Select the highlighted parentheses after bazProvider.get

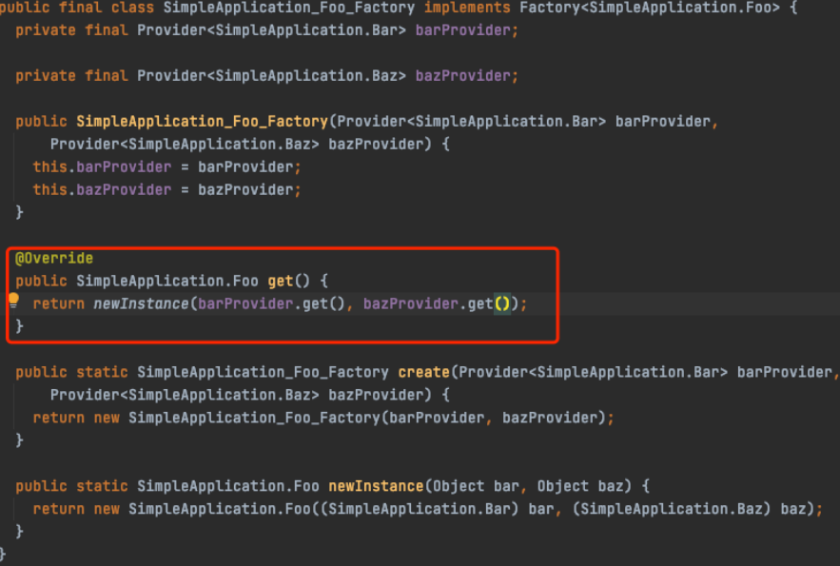[502, 303]
